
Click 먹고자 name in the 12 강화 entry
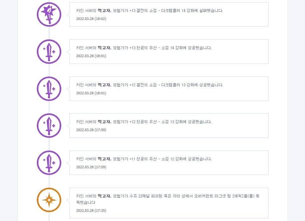[104, 159]
